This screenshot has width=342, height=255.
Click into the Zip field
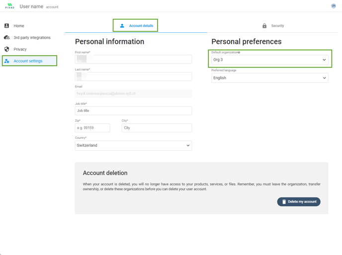[92, 128]
